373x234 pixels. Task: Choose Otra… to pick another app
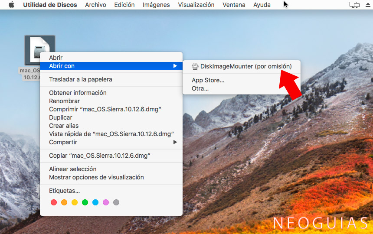(x=200, y=88)
